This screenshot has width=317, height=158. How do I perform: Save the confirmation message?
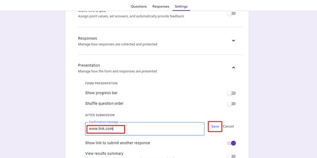(215, 126)
